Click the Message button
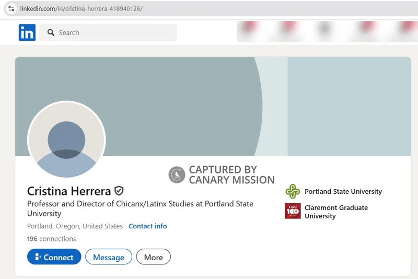Screen dimensions: 418x279 109,257
